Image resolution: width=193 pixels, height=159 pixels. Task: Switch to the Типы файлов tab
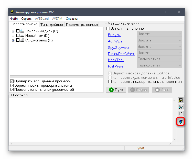click(52, 25)
